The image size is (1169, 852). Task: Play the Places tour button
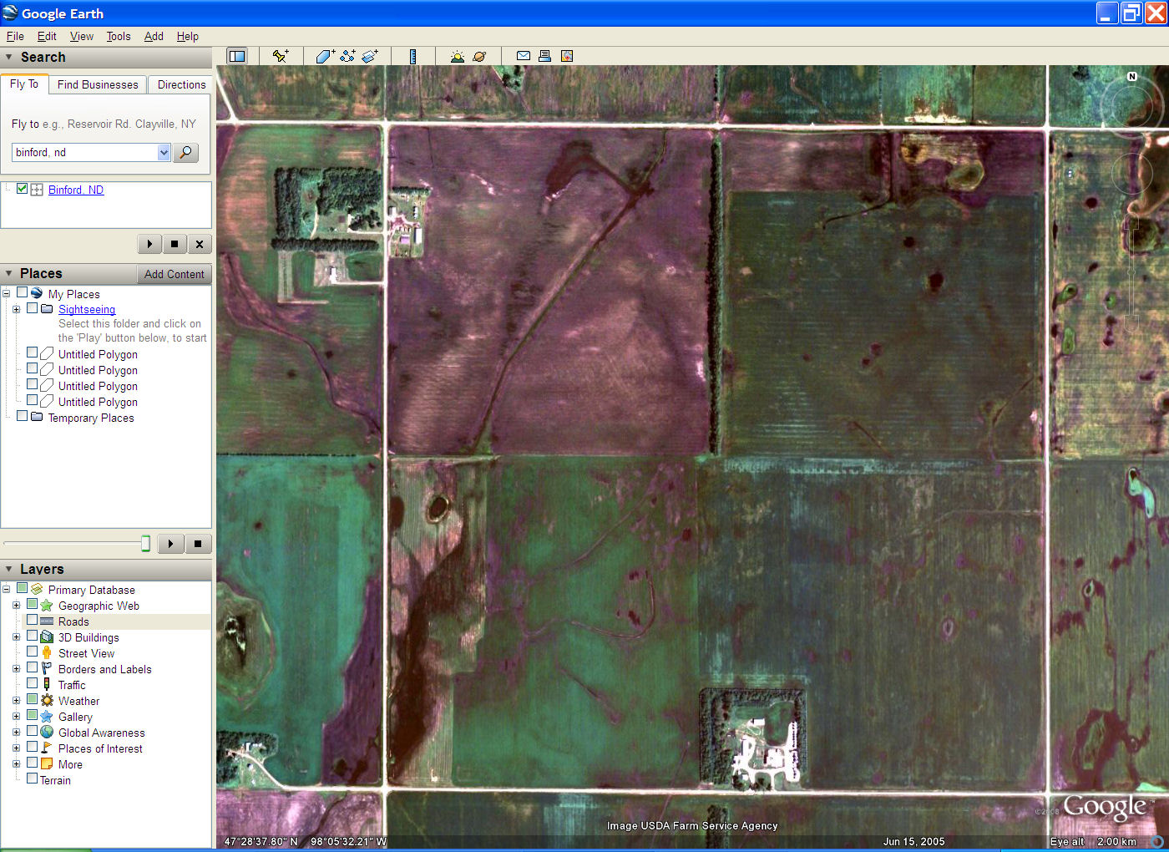(x=171, y=544)
